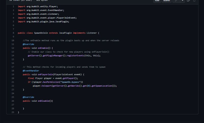
Task: Click the onDisable method name
Action: (43, 101)
